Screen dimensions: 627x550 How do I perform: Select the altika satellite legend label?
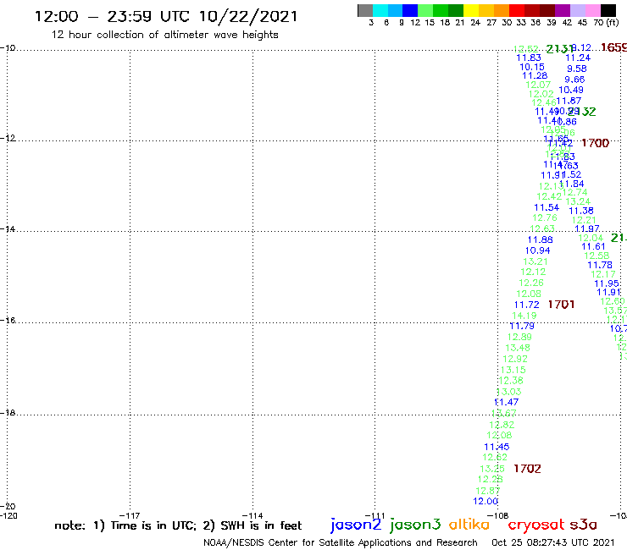(x=469, y=525)
